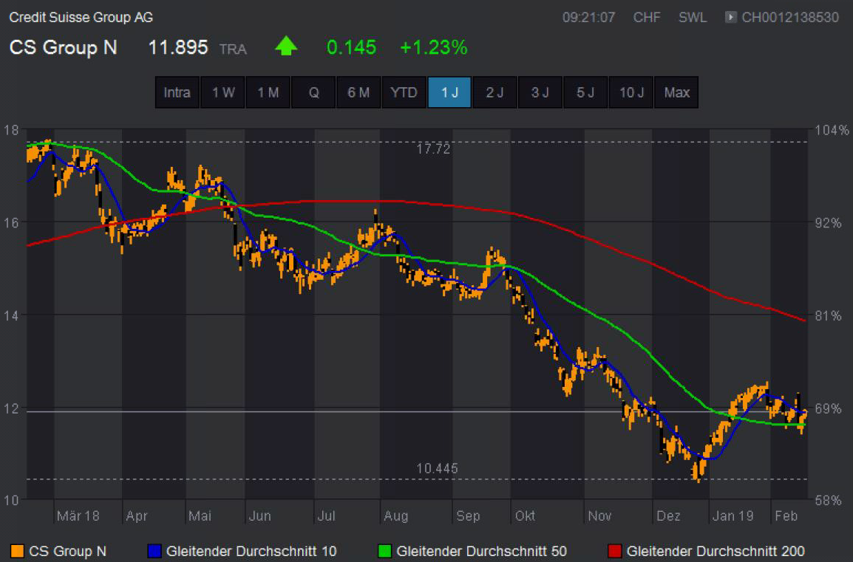Switch to 6 M chart view
The image size is (853, 562).
(358, 92)
